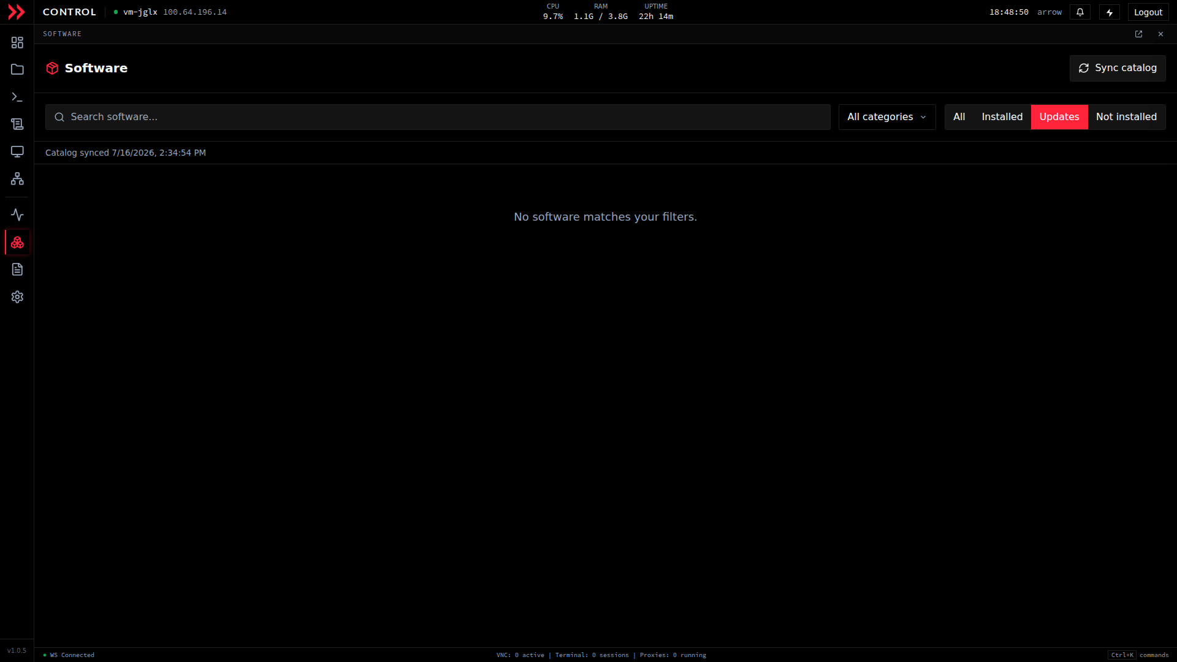Click the CONTROL double-chevron logo
This screenshot has width=1177, height=662.
click(17, 12)
